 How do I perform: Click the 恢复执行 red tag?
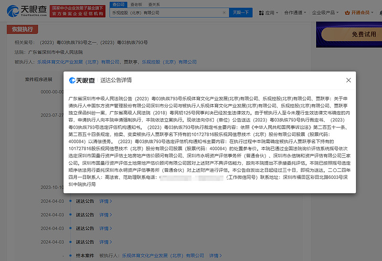click(22, 29)
